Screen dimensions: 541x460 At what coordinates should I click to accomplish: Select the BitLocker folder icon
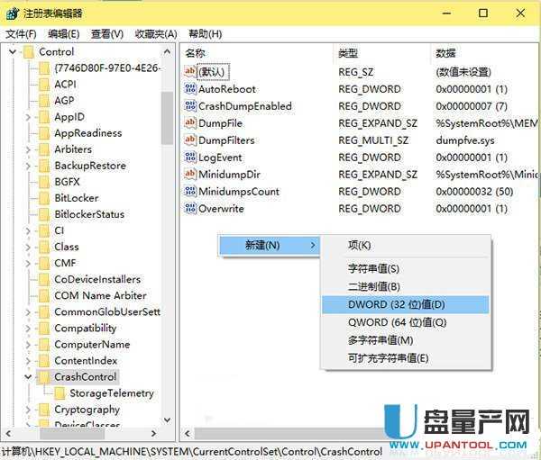[43, 198]
